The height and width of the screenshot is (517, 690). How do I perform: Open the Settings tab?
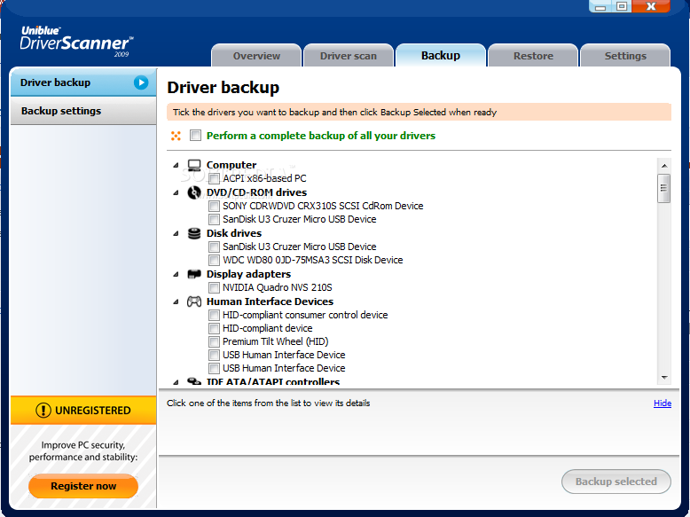coord(625,56)
